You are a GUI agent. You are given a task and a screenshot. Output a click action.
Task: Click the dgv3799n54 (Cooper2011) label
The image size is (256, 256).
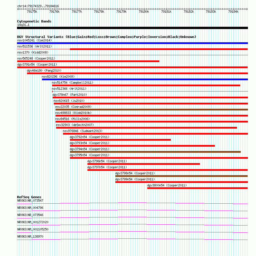(x=135, y=179)
